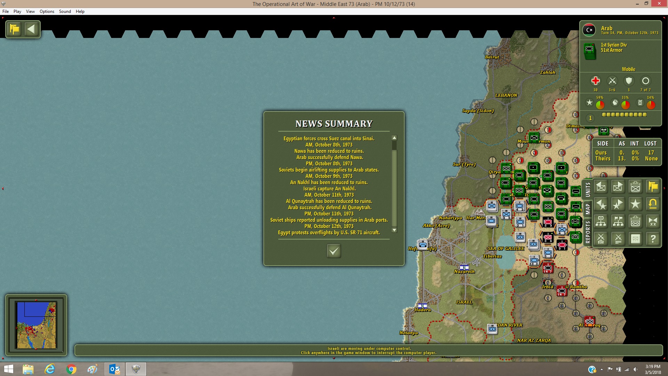The image size is (668, 376).
Task: Click the question mark help icon
Action: point(653,239)
